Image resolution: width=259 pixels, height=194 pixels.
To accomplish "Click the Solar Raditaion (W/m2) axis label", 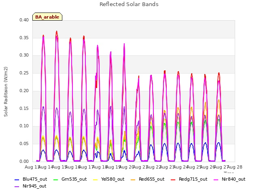I will (x=6, y=92).
